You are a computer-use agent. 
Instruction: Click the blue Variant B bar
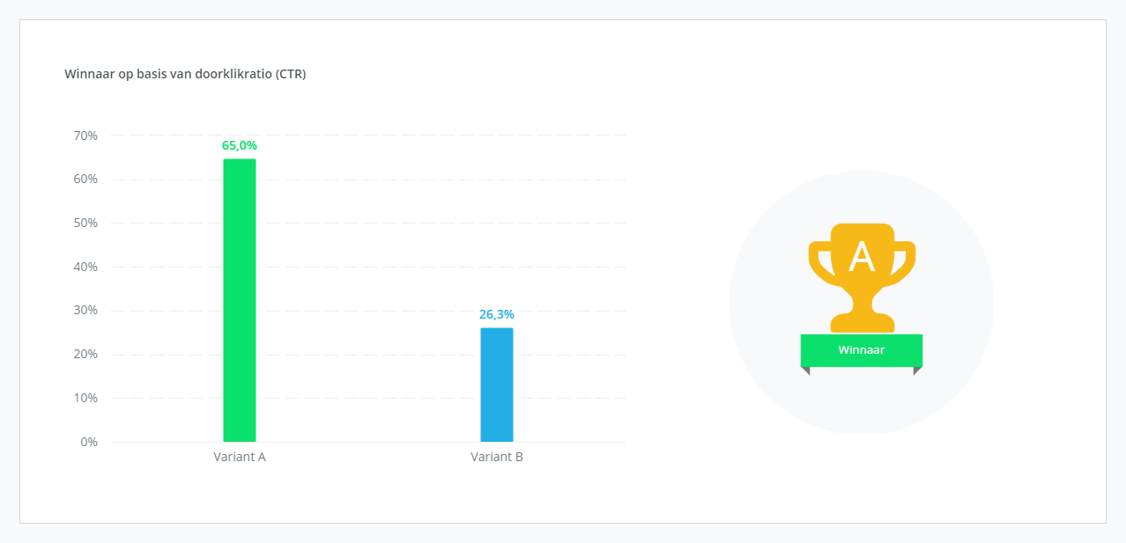pos(497,385)
